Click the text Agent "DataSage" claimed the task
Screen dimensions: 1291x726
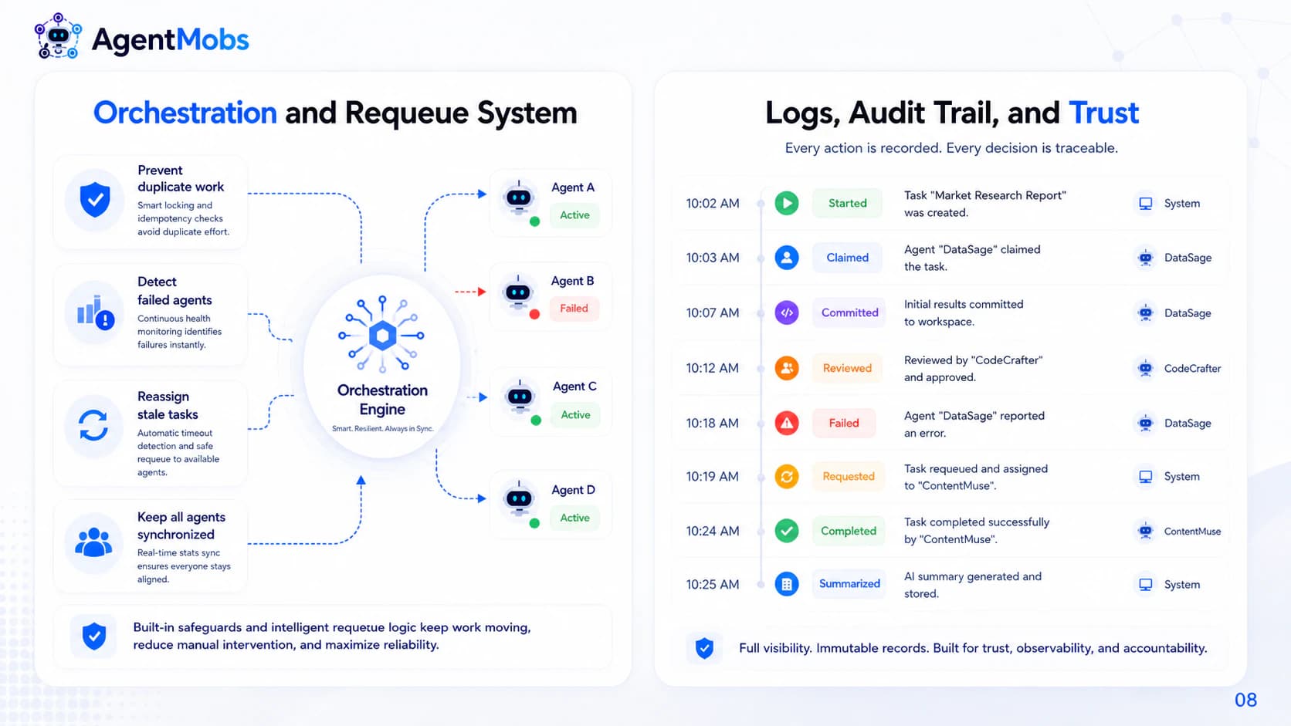click(x=972, y=258)
